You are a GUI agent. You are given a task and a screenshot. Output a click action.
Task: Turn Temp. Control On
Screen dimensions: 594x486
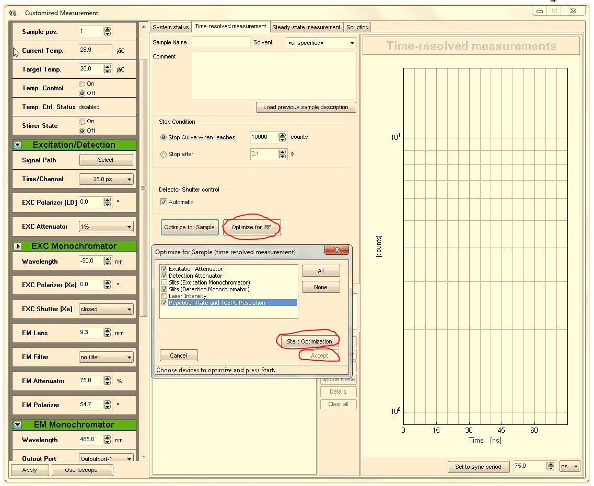81,84
